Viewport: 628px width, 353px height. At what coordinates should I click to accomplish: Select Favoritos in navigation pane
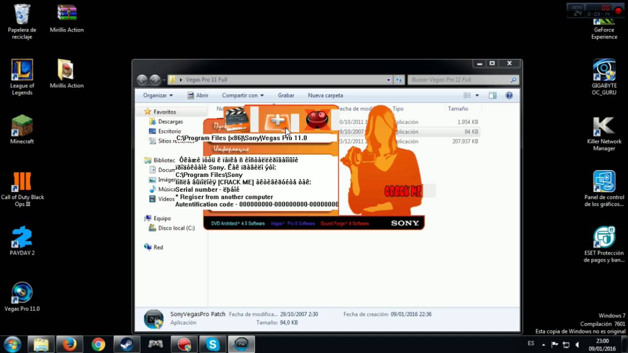164,112
